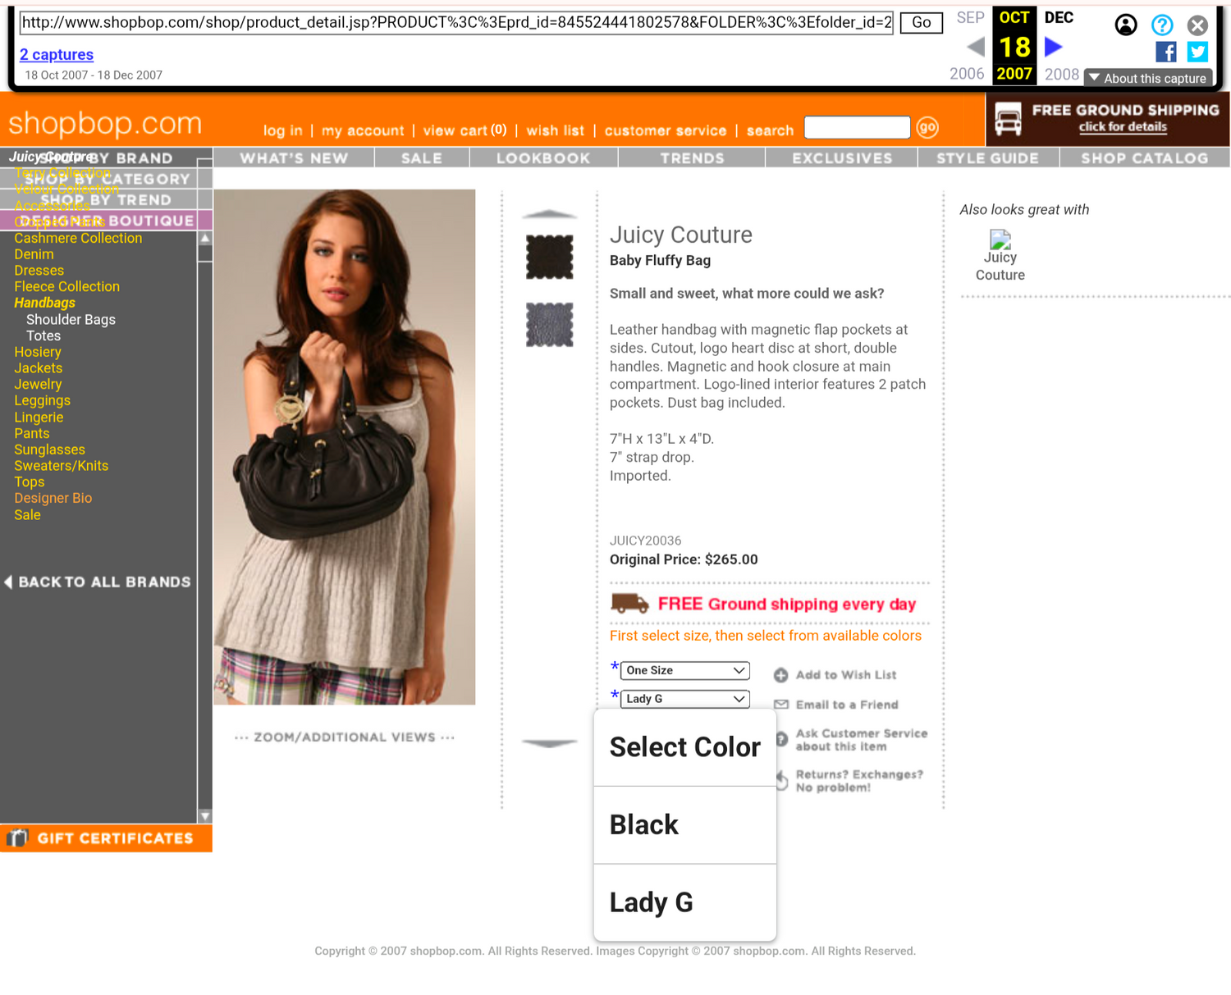
Task: Click the Back to All Brands arrow
Action: (8, 582)
